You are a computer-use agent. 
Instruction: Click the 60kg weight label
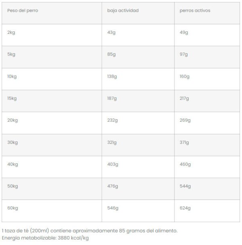pyautogui.click(x=13, y=208)
